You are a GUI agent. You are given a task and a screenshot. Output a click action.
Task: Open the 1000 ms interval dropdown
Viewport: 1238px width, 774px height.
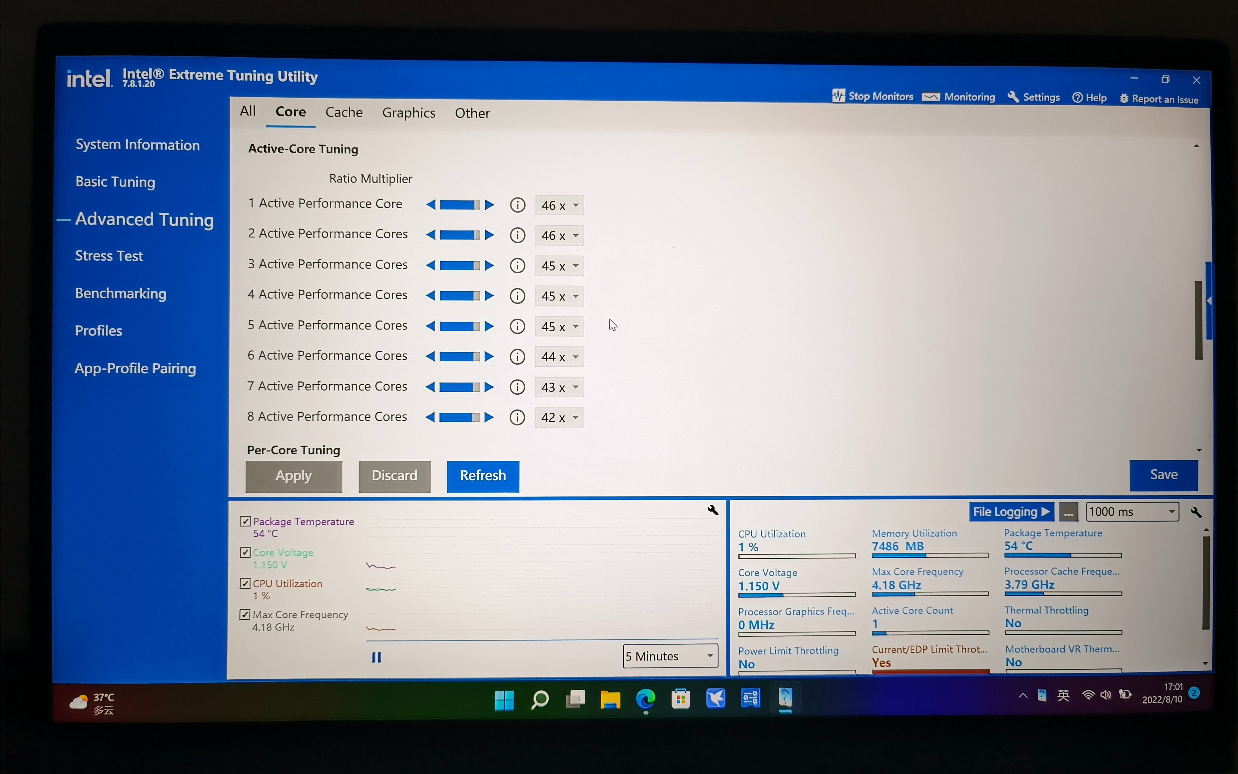point(1132,511)
